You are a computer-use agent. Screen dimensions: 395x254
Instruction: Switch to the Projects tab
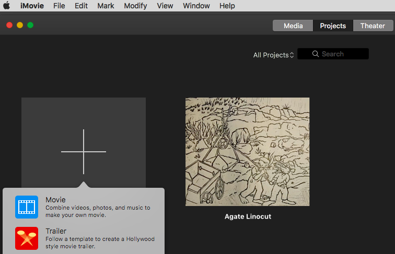333,26
